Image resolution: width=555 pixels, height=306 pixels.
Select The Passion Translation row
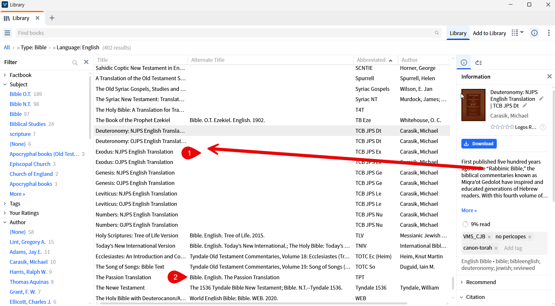click(272, 277)
